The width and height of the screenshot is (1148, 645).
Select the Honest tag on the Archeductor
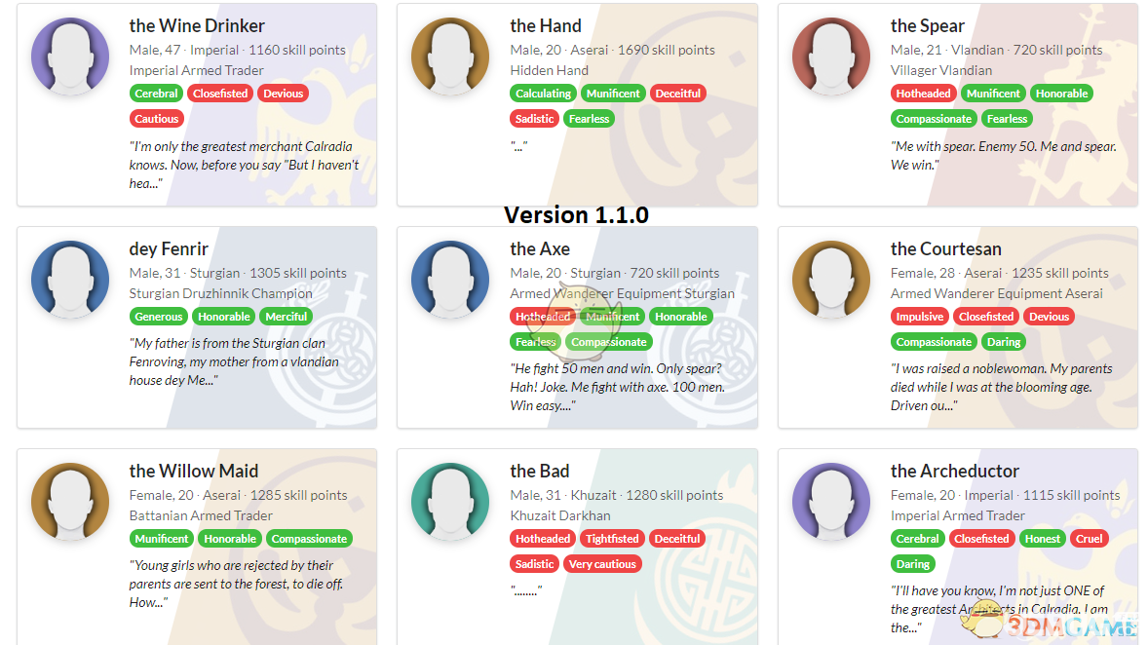point(1042,539)
